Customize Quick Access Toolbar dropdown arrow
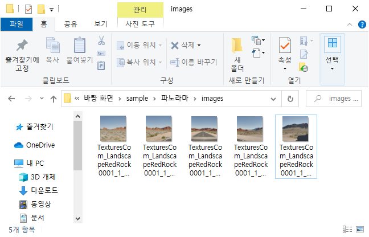 (x=51, y=10)
